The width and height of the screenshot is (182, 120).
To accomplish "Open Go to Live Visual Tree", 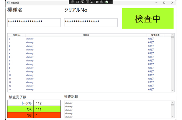I will pyautogui.click(x=73, y=2).
